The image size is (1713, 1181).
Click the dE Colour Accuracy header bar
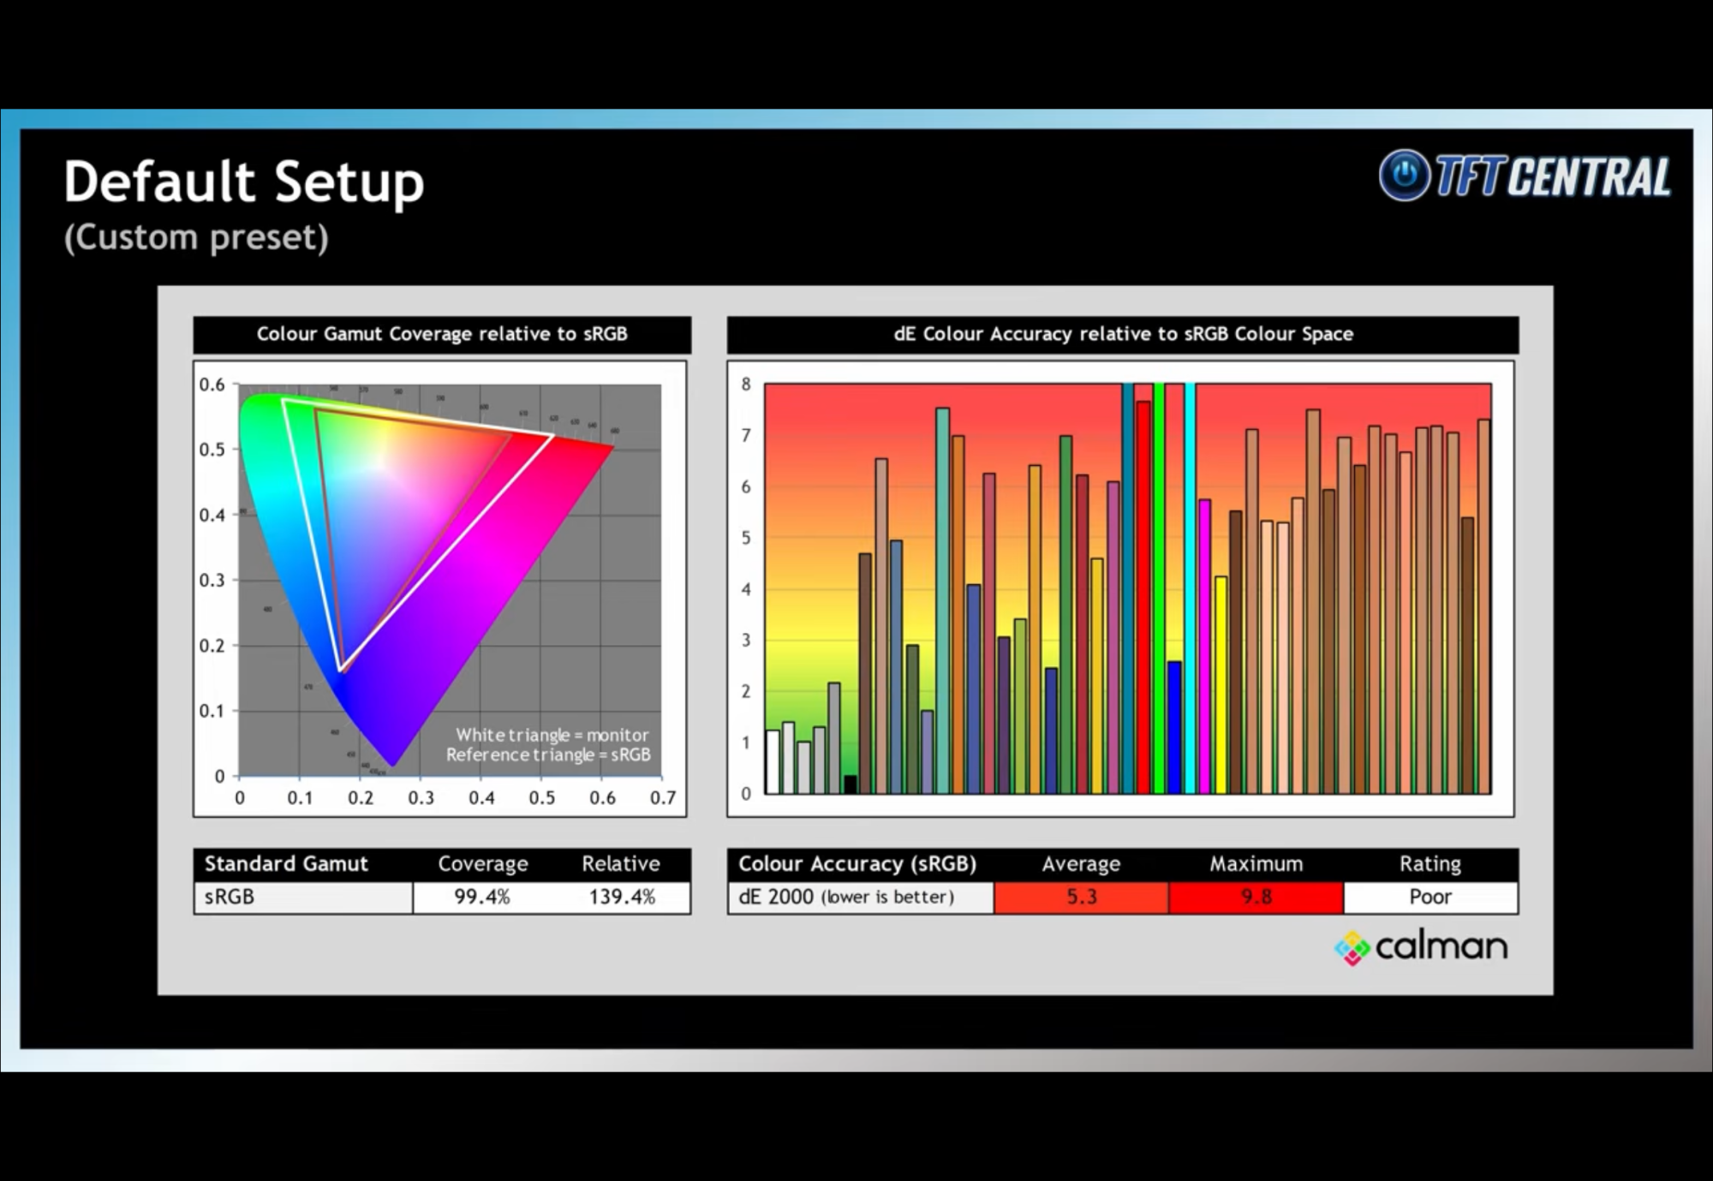pos(1123,334)
